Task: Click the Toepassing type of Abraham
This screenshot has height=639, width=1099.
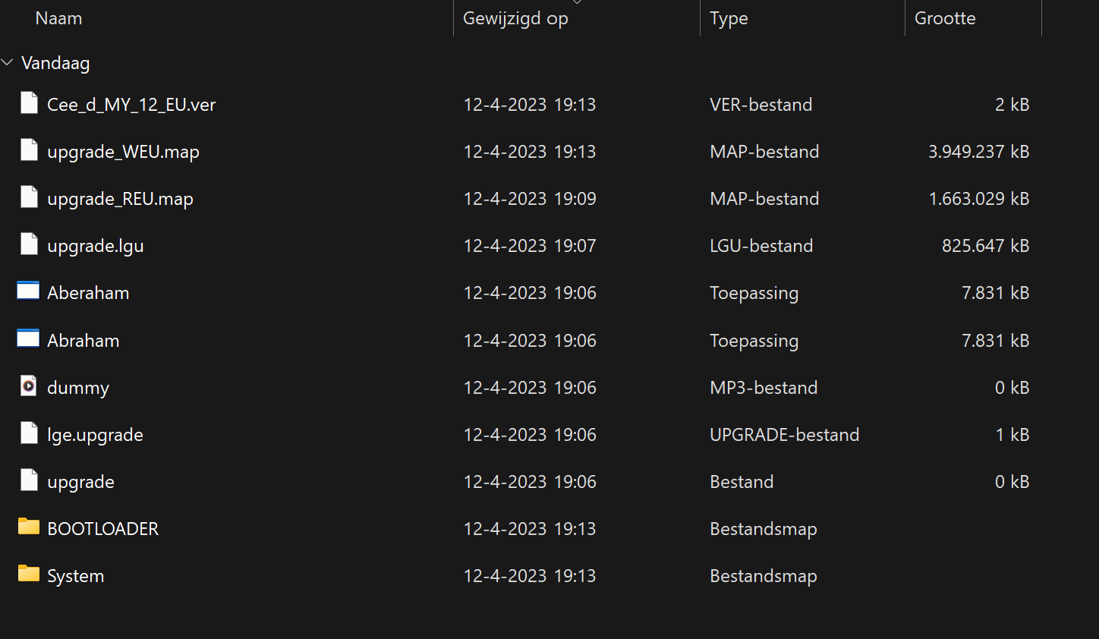Action: (754, 341)
